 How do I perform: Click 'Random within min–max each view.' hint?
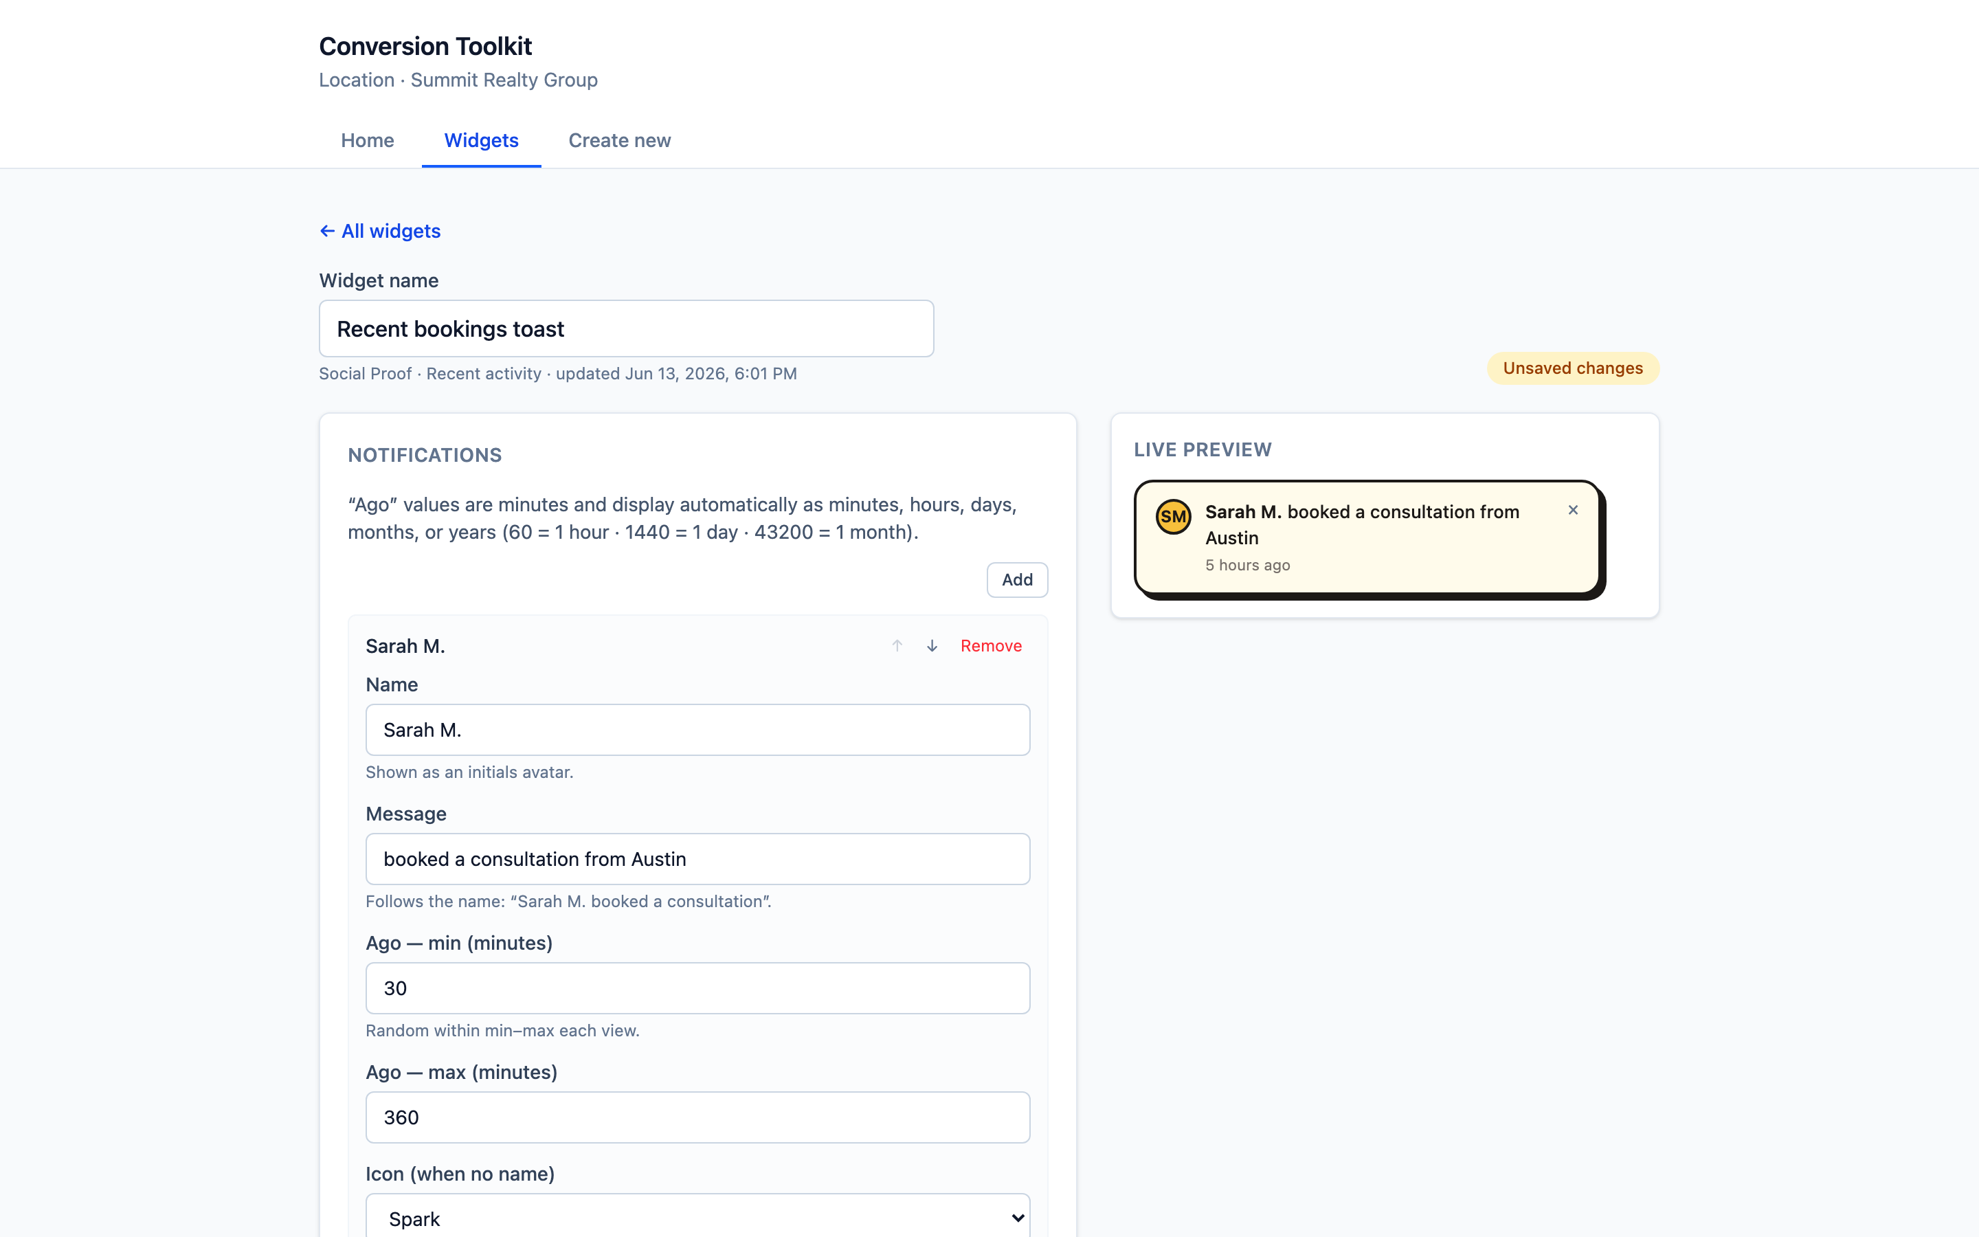tap(502, 1030)
